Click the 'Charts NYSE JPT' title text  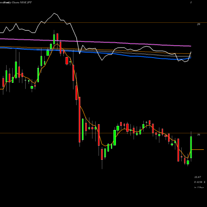tap(22, 2)
